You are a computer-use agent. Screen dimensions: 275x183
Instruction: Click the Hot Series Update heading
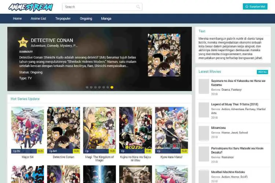click(25, 99)
